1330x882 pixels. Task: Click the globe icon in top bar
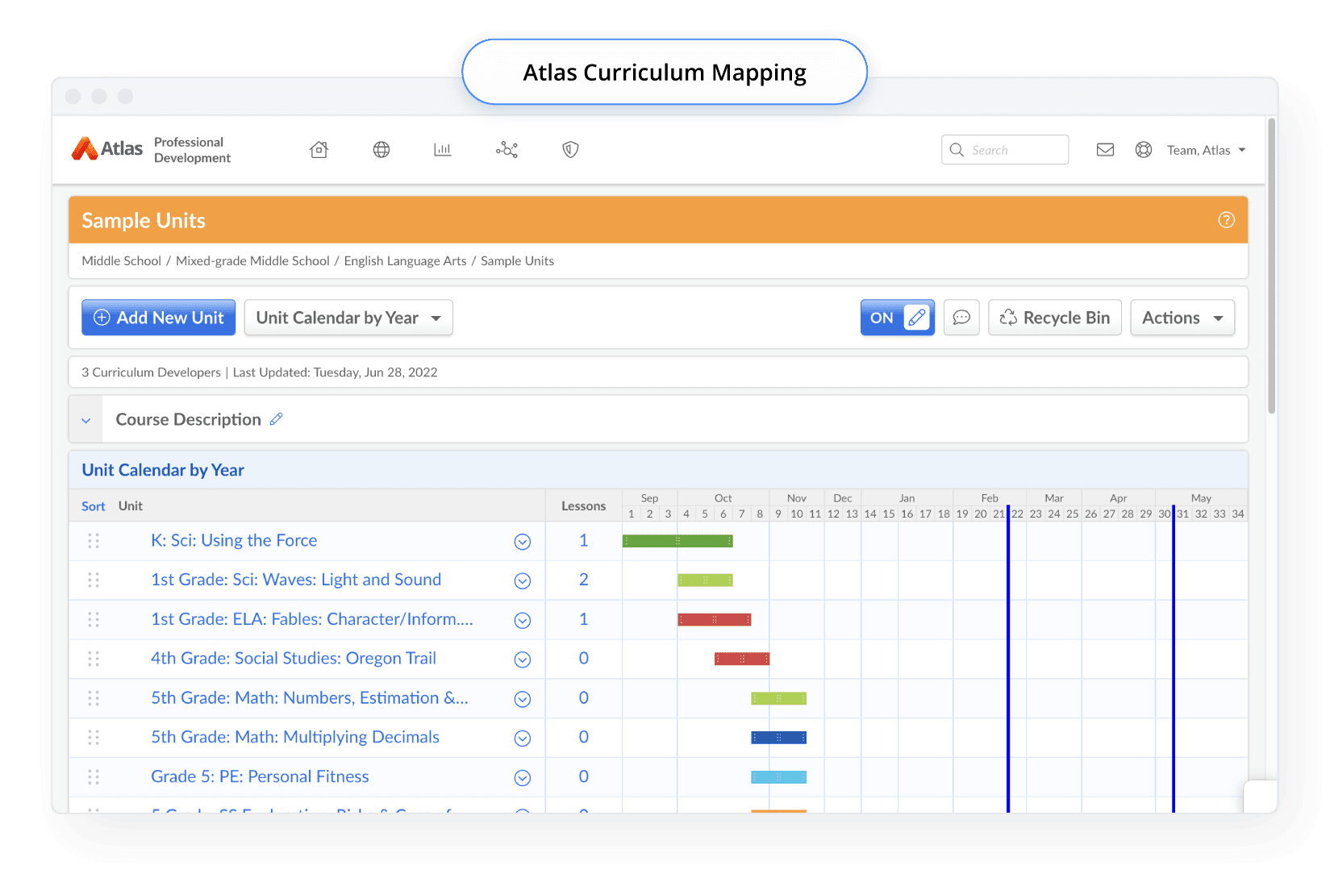(381, 150)
